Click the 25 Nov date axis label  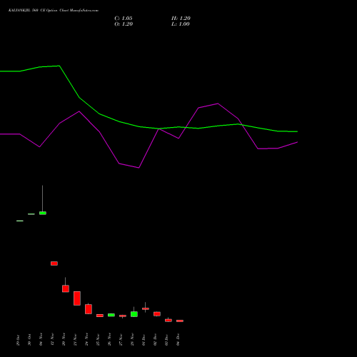pyautogui.click(x=99, y=340)
